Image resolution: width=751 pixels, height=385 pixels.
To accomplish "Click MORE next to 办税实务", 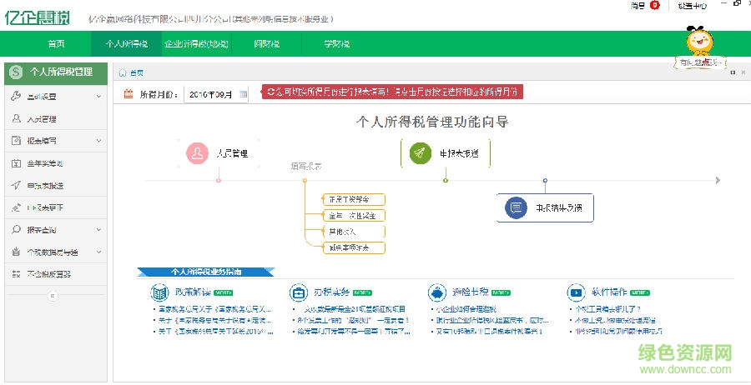I will [363, 292].
